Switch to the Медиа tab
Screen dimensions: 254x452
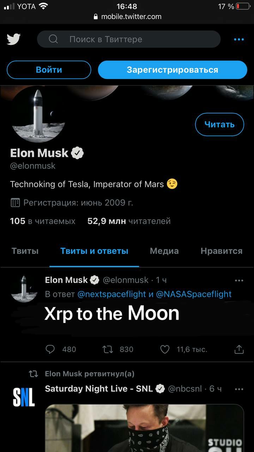point(164,251)
